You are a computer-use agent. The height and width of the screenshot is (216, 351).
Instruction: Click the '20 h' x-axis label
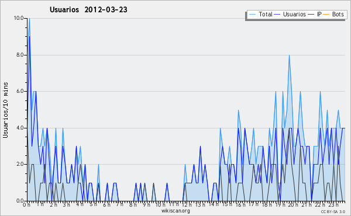293,204
